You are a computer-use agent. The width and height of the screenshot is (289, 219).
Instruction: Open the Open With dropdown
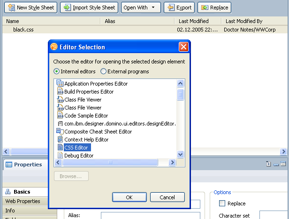141,8
